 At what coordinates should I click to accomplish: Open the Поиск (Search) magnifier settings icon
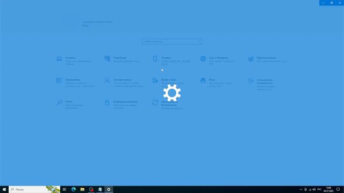59,102
